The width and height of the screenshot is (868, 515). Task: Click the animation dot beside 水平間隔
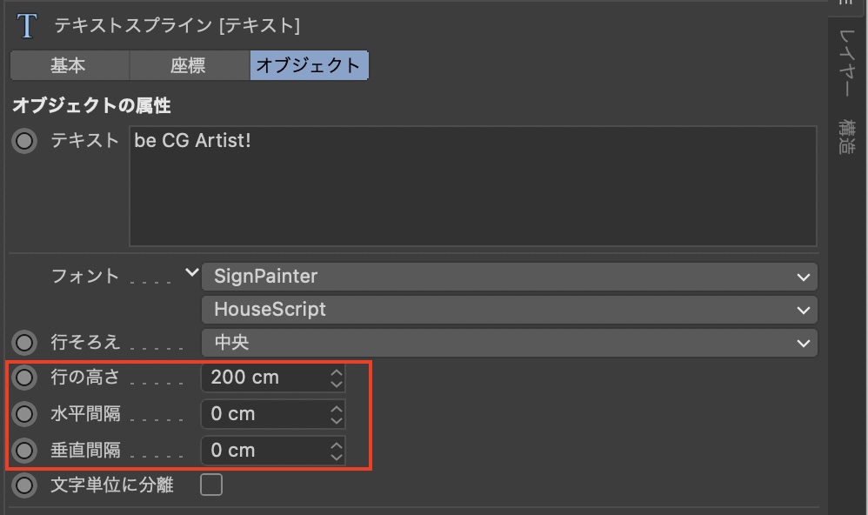[x=25, y=414]
